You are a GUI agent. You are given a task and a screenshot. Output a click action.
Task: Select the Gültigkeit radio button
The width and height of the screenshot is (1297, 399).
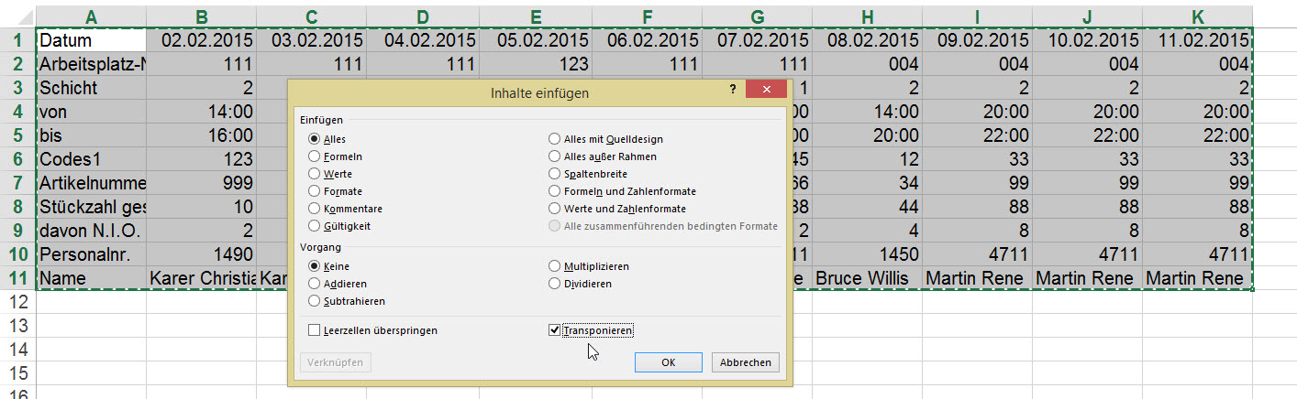315,226
